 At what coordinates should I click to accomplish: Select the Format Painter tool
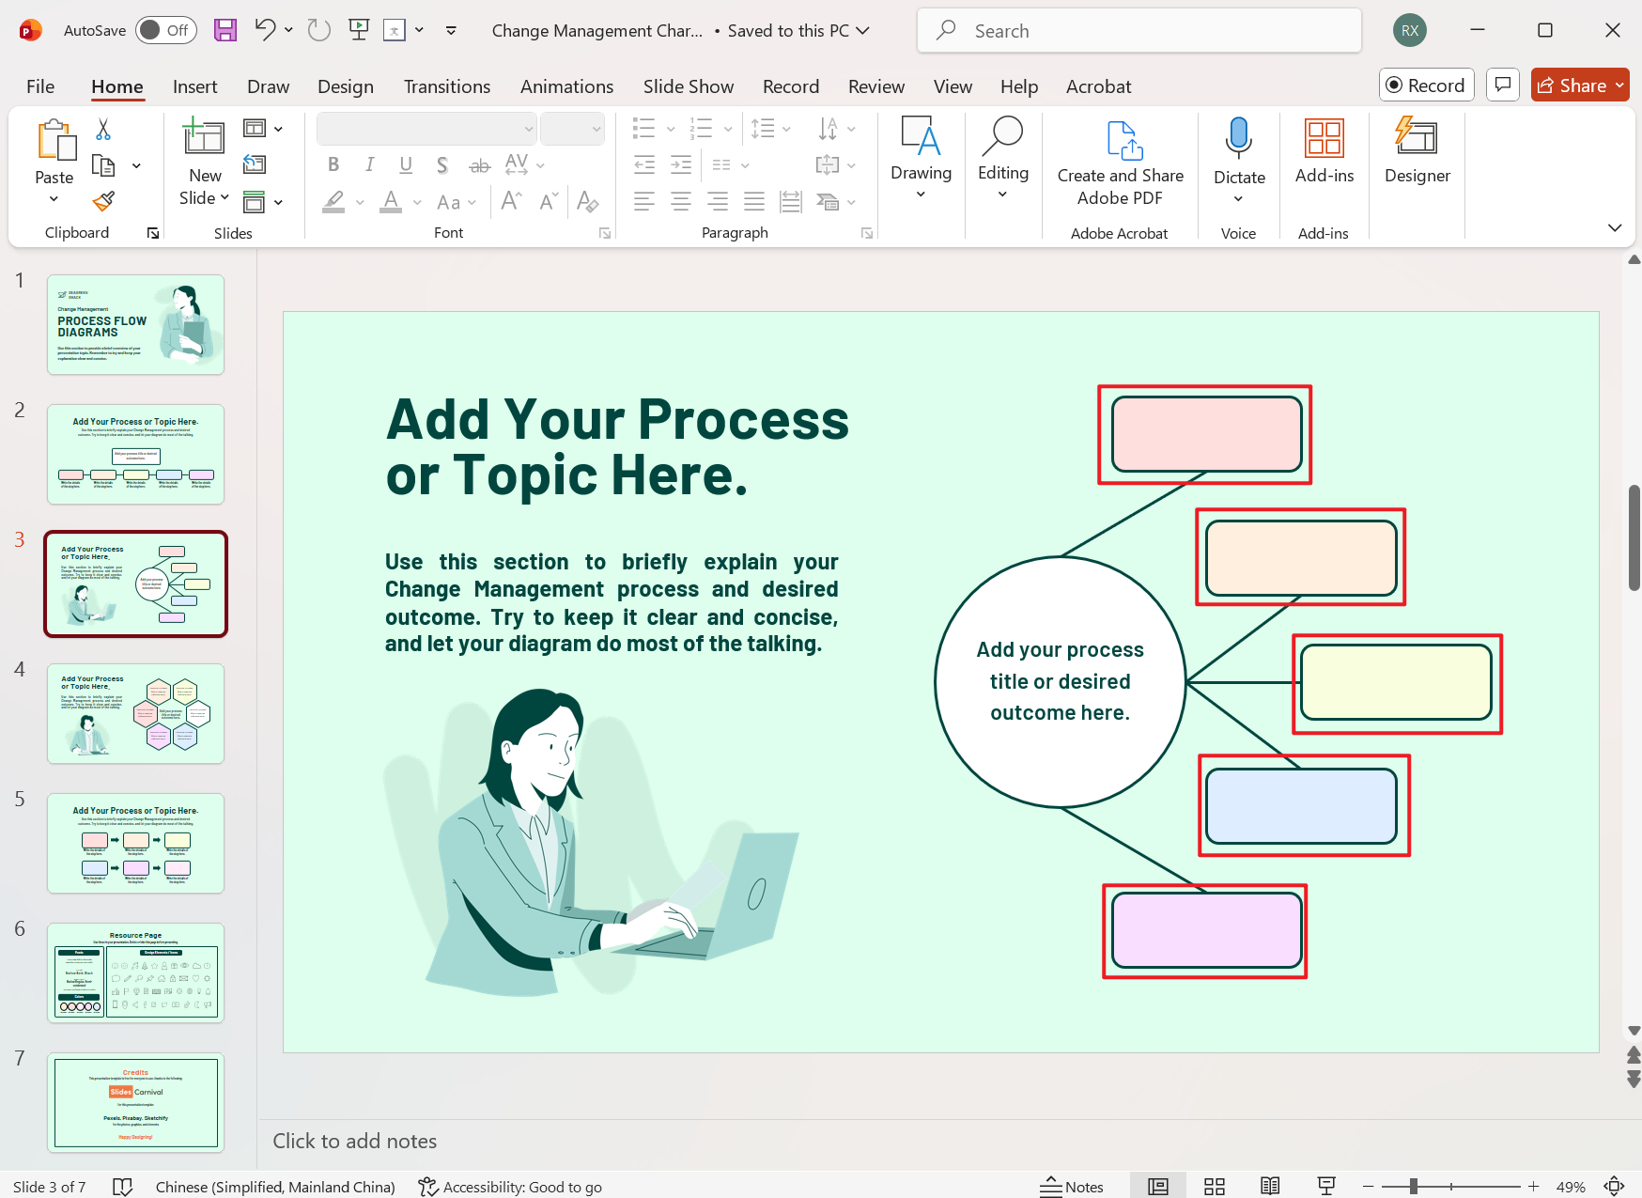click(103, 201)
